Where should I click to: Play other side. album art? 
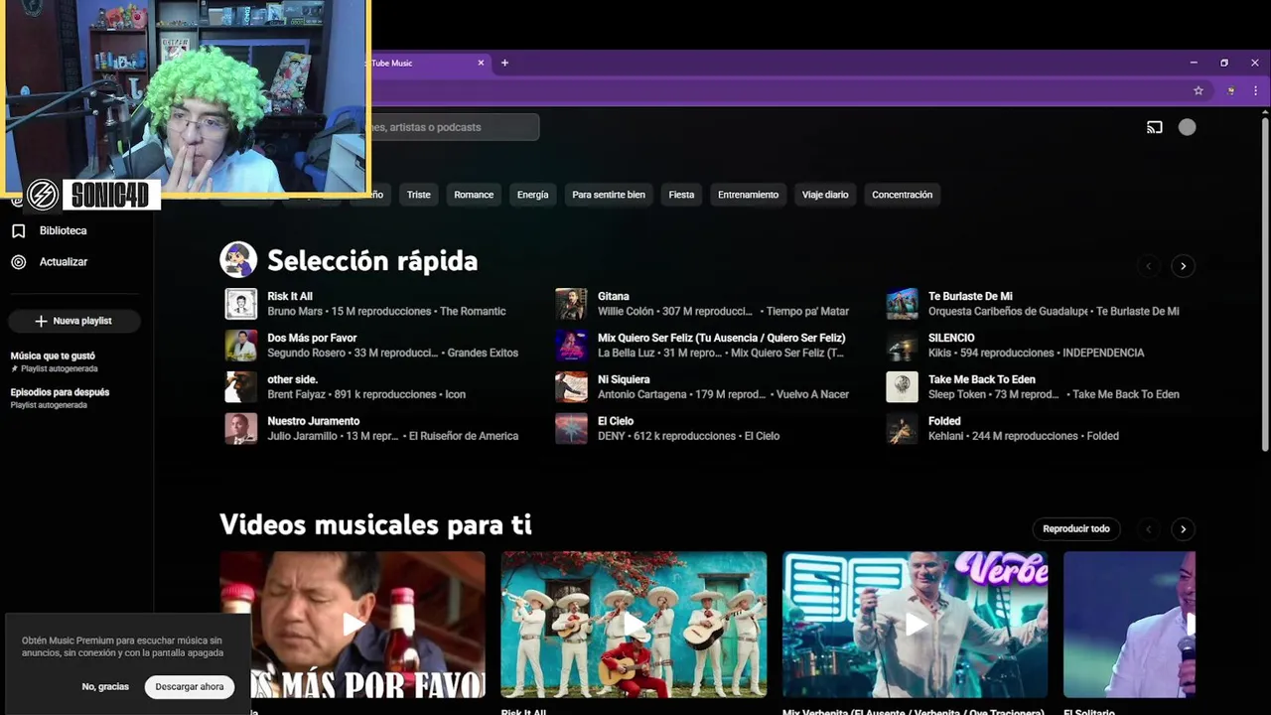241,387
